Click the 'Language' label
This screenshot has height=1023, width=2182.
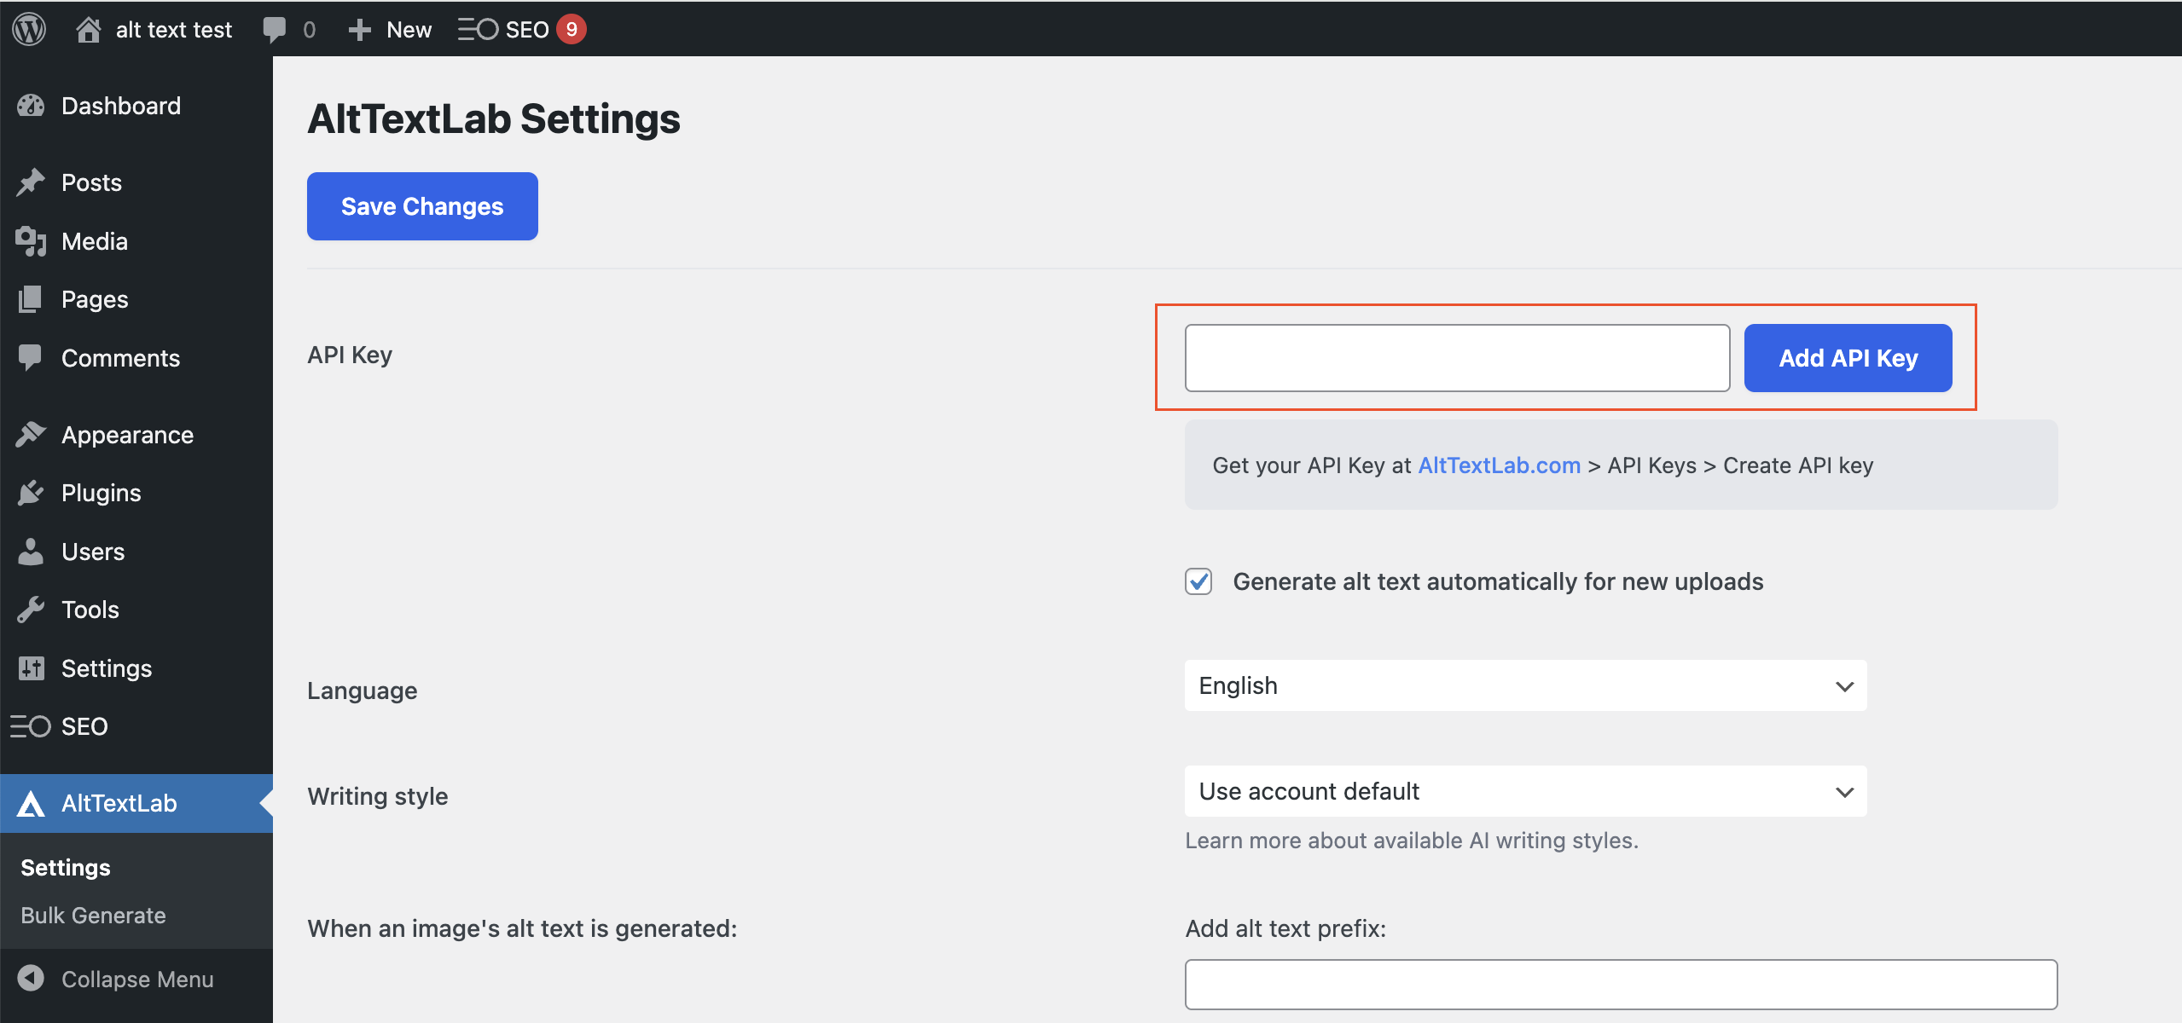click(363, 691)
